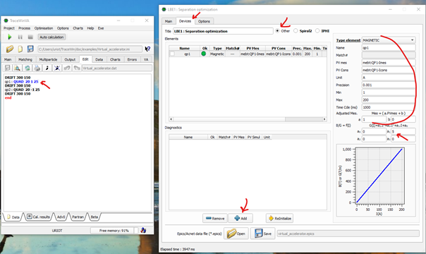Click into the Title field of Separation optimization
This screenshot has width=426, height=254.
223,31
